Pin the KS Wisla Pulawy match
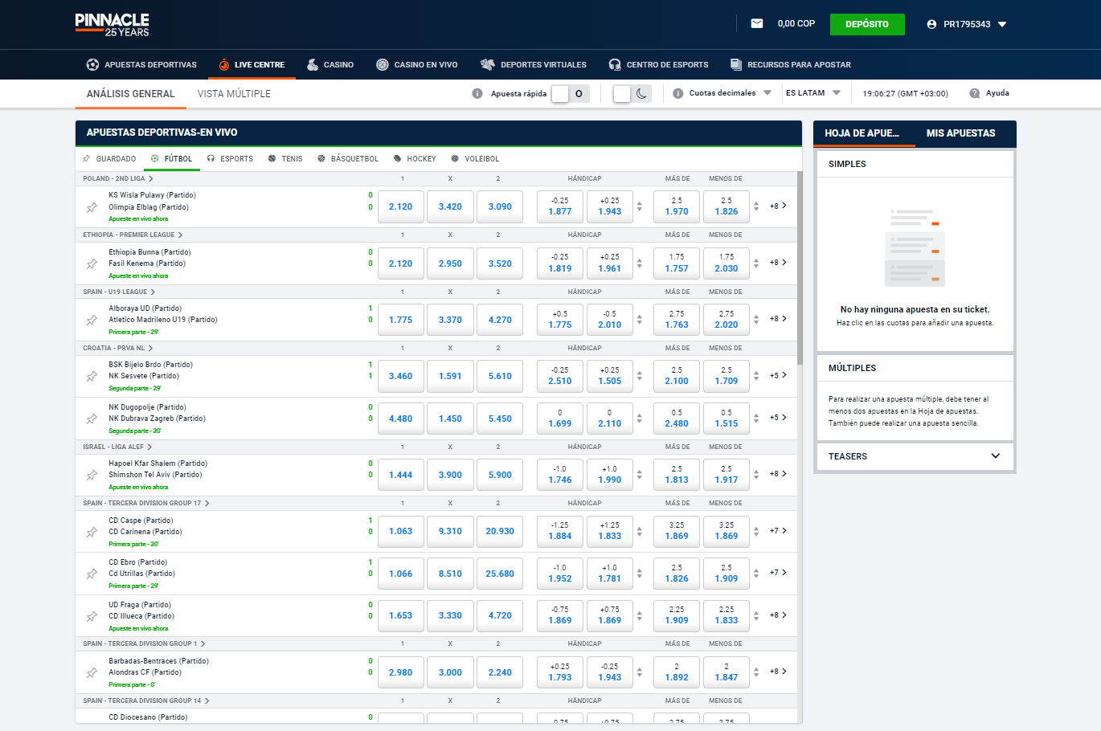Image resolution: width=1101 pixels, height=731 pixels. (x=92, y=207)
